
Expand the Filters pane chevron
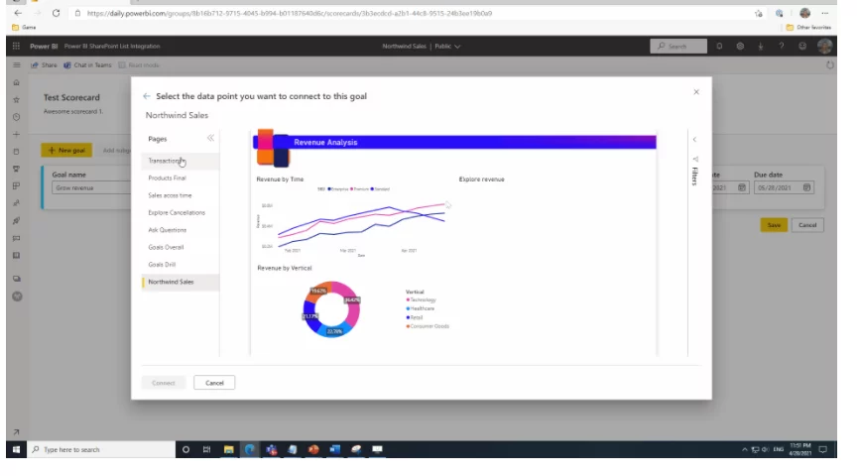(x=694, y=139)
